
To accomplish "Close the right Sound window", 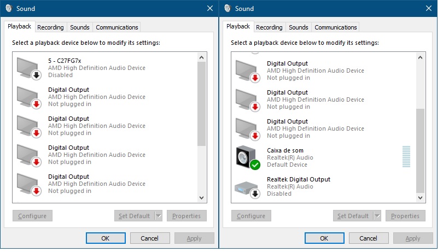I will point(429,8).
